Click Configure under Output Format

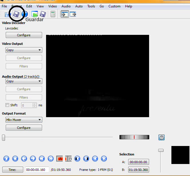click(x=24, y=128)
